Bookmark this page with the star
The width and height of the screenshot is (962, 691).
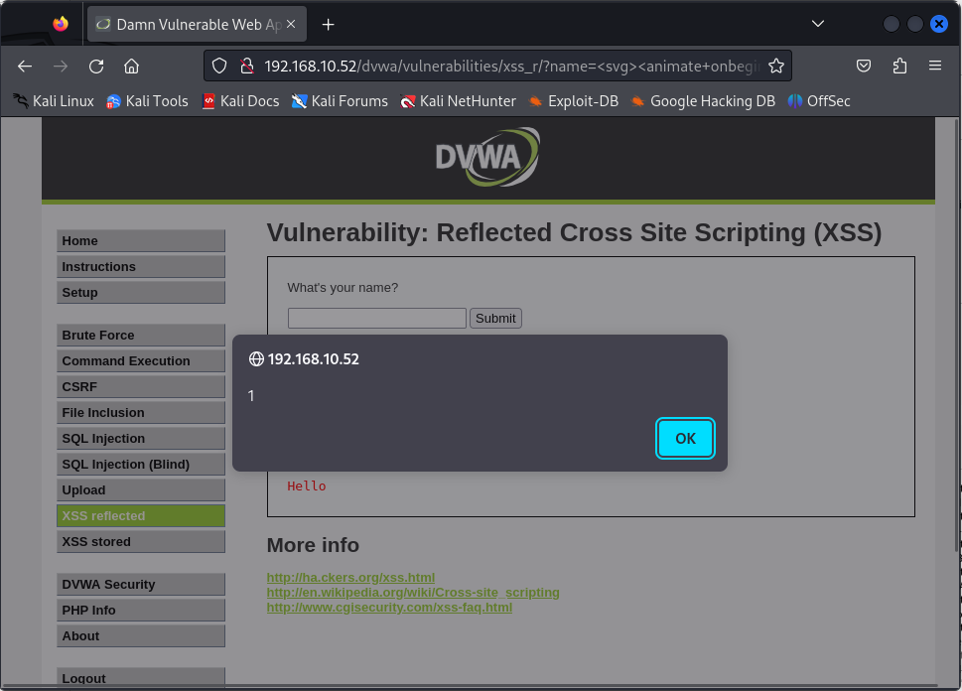point(776,66)
